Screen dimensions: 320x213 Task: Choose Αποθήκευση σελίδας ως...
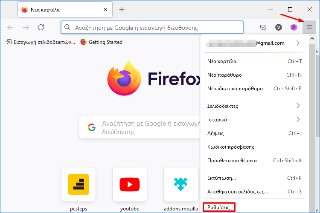[x=254, y=192]
